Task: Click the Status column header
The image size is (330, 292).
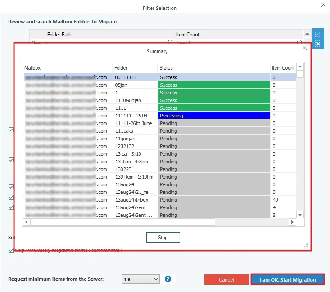Action: point(214,68)
